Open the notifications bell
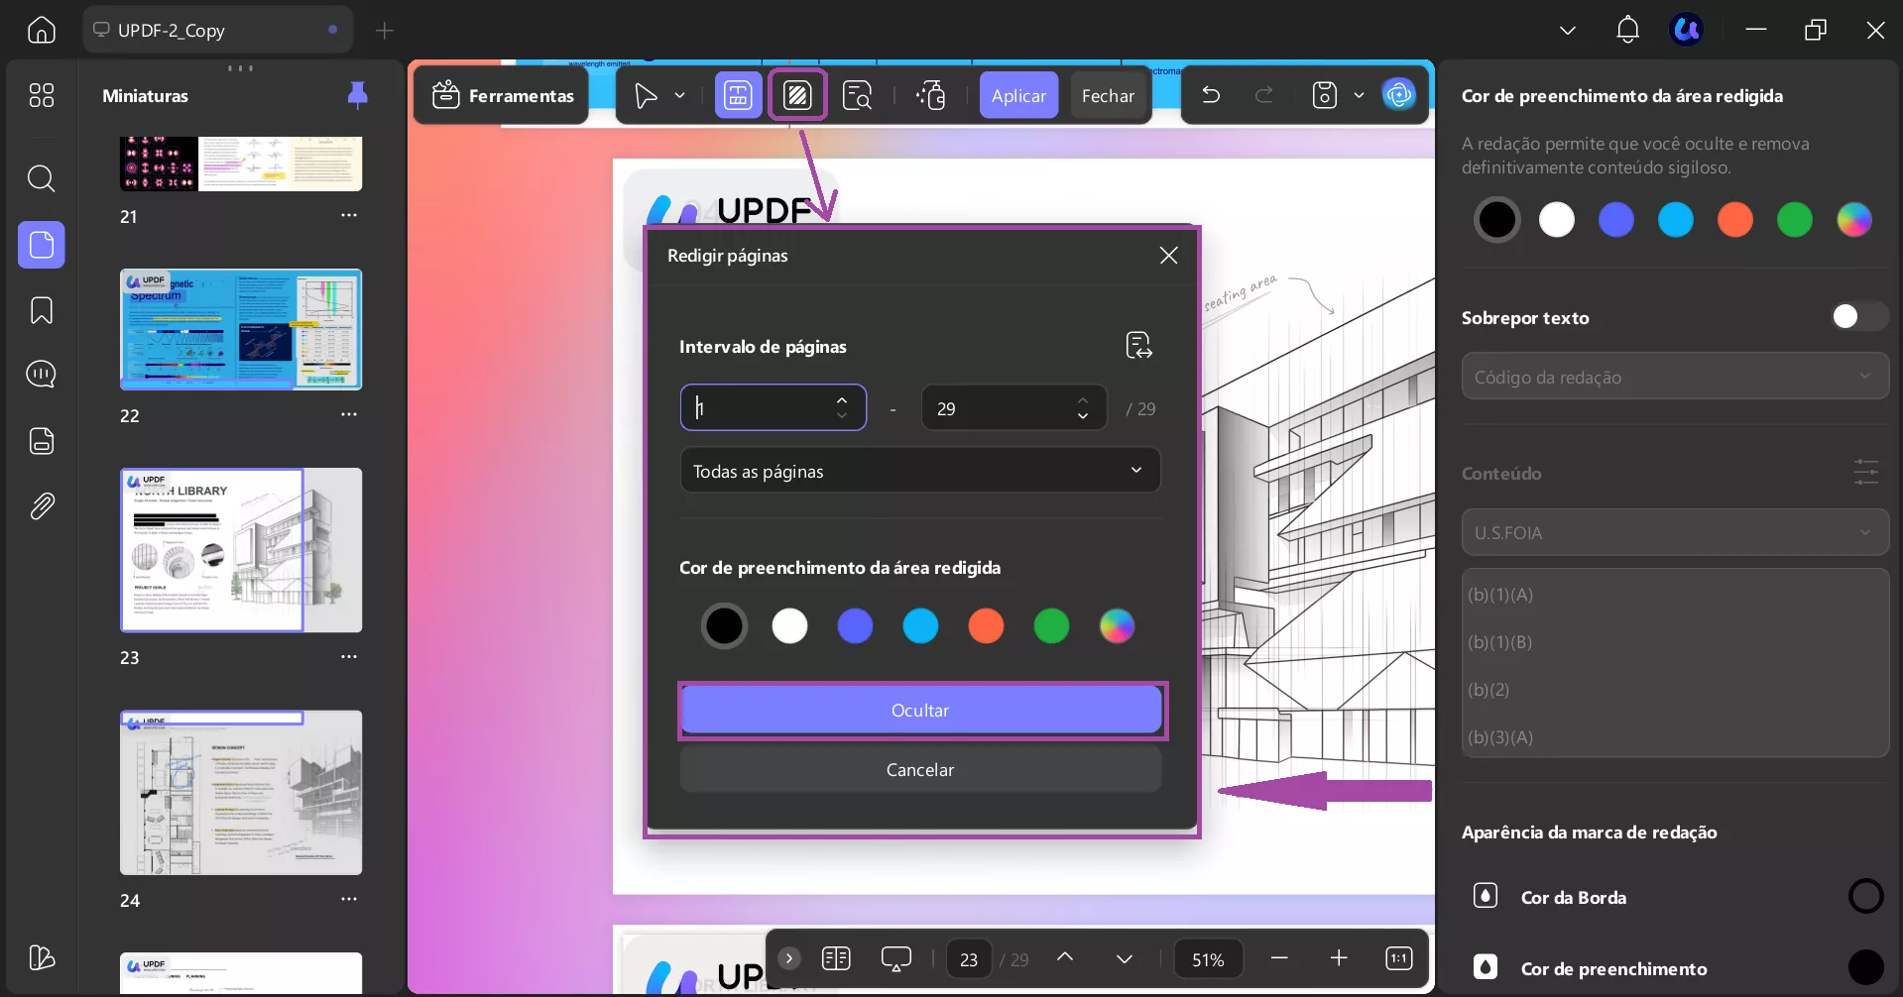Screen dimensions: 1903x997 tap(1627, 31)
